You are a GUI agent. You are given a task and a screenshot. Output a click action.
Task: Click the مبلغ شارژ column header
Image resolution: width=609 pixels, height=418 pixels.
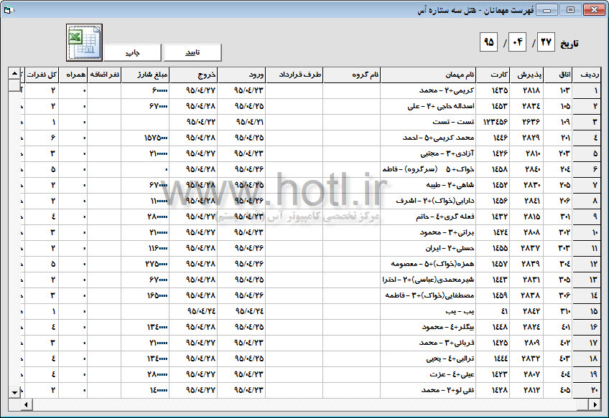[145, 75]
